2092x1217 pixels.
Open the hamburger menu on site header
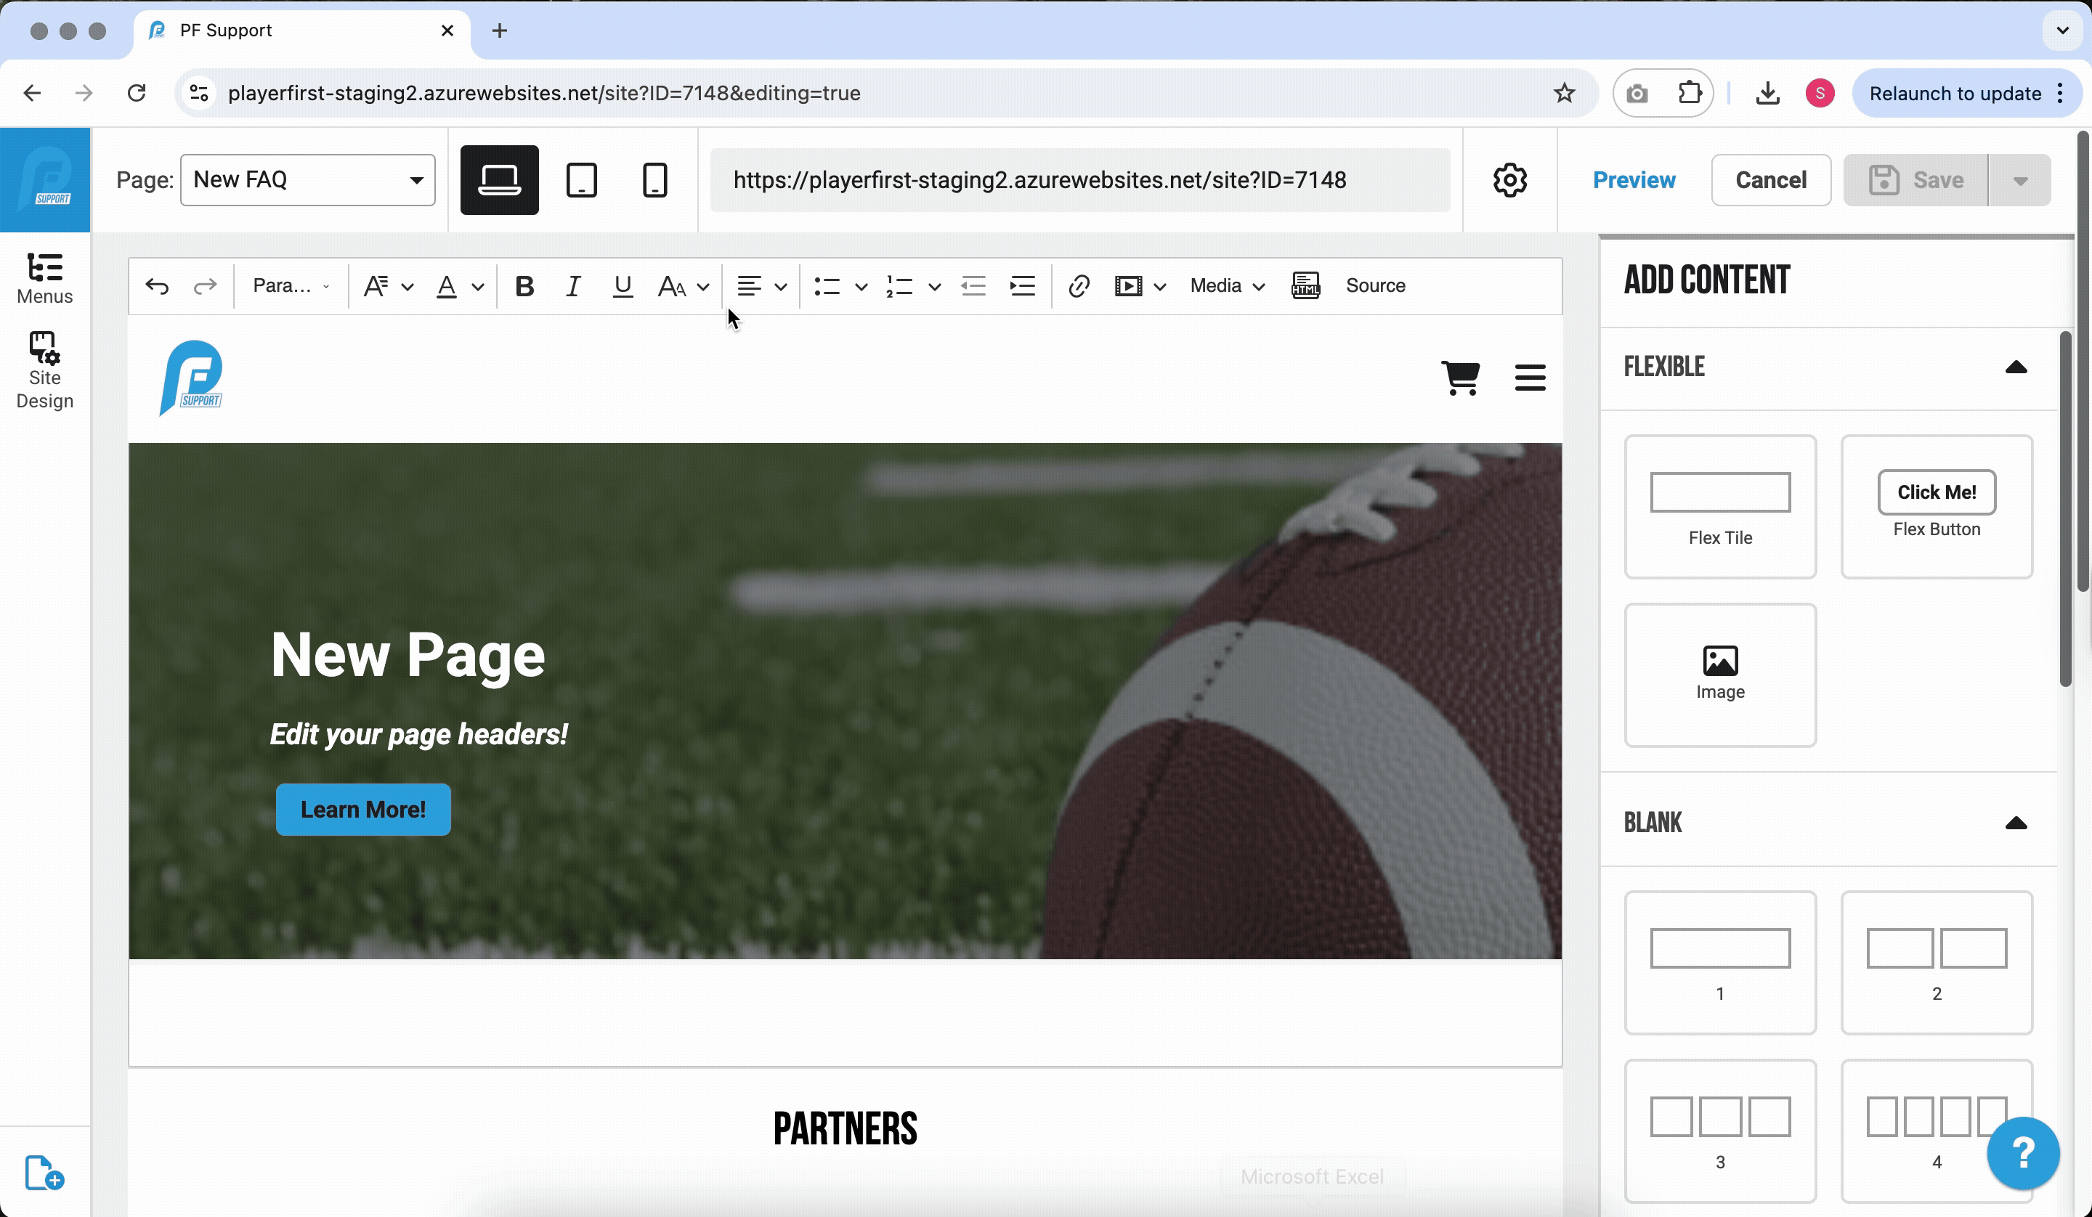[x=1529, y=378]
